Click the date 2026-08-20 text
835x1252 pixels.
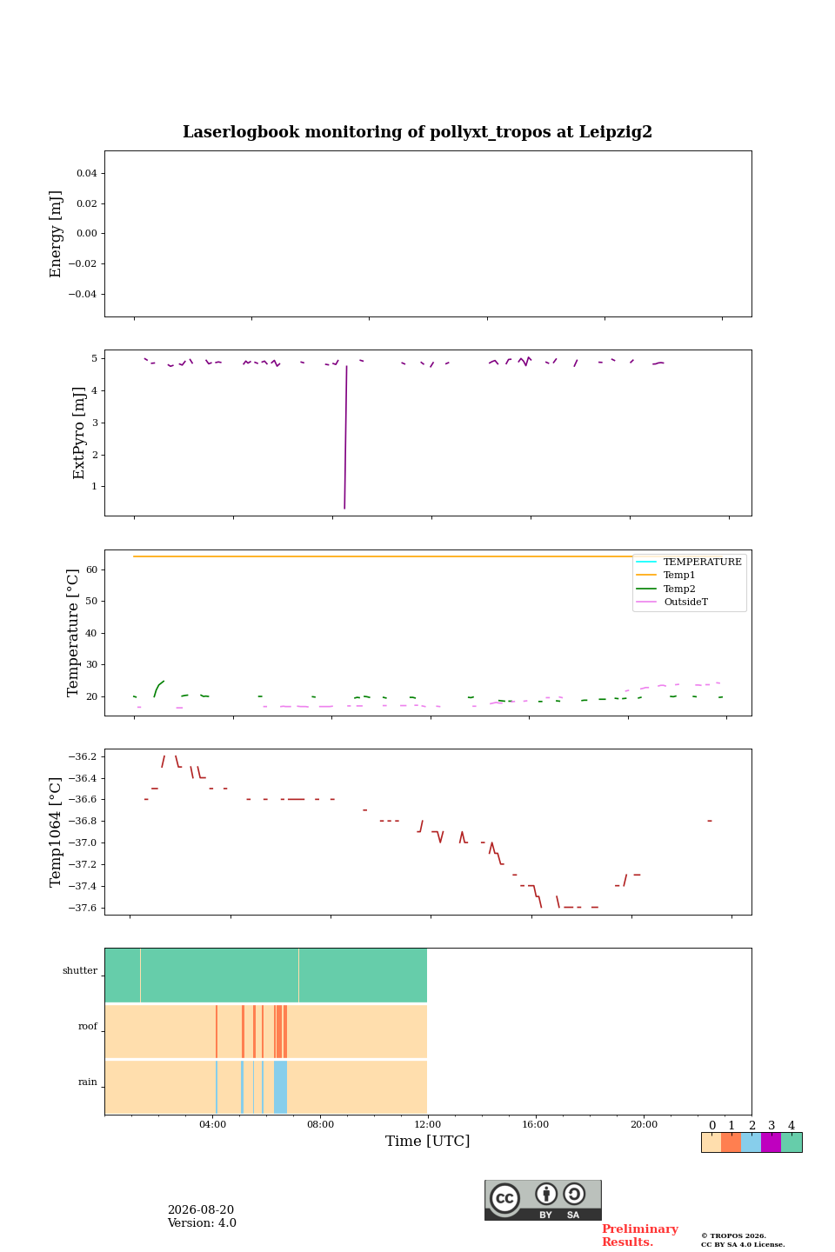click(x=201, y=1210)
